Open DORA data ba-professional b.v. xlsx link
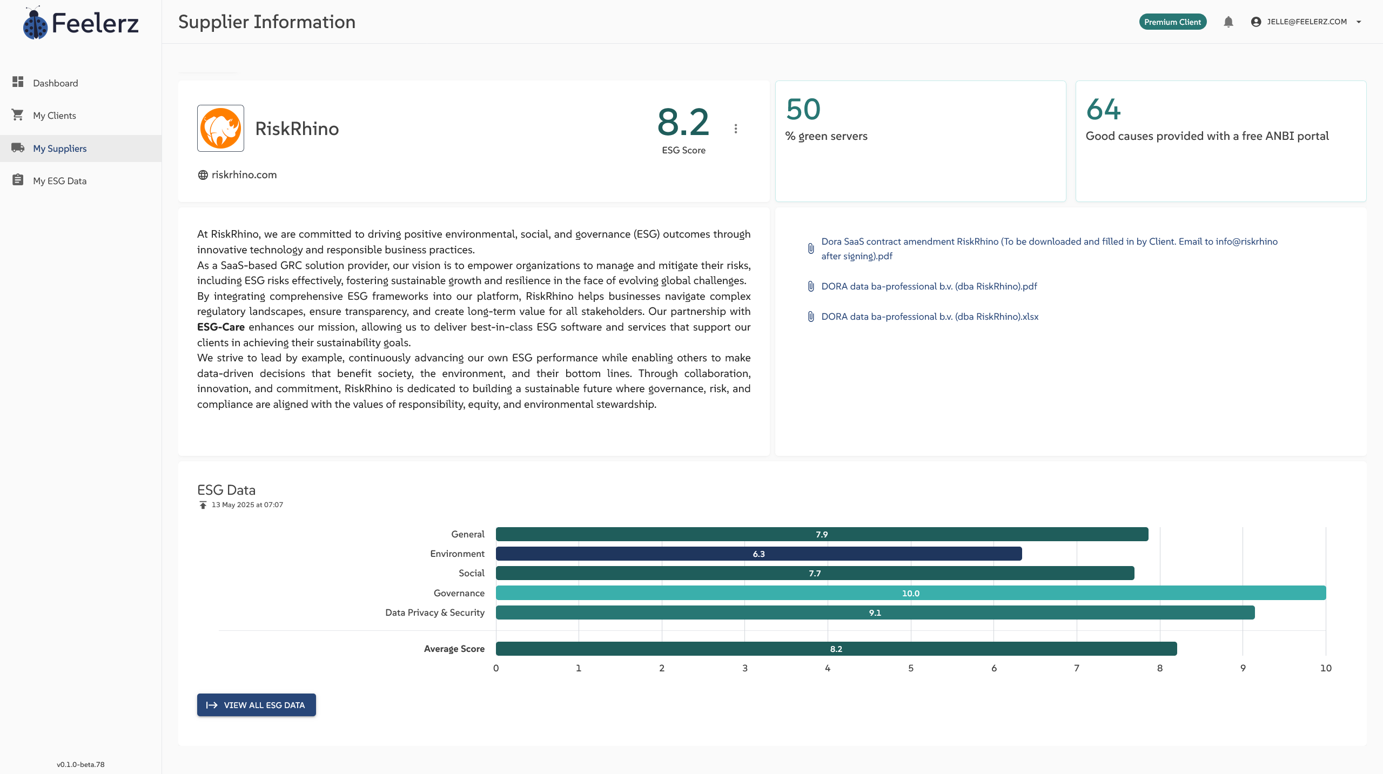The width and height of the screenshot is (1383, 774). (930, 317)
